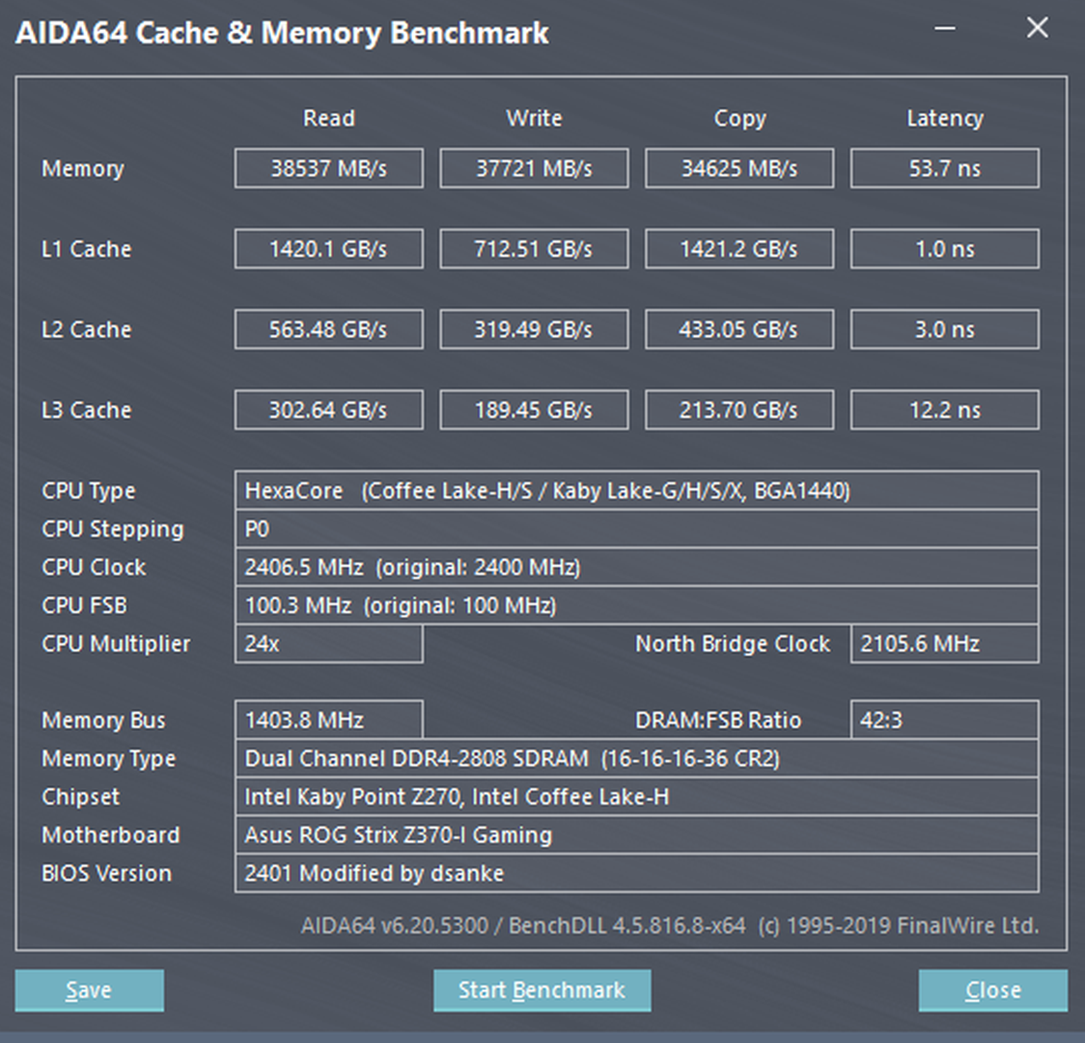Click CPU Clock 2406.5 MHz field
The height and width of the screenshot is (1043, 1085).
coord(636,568)
